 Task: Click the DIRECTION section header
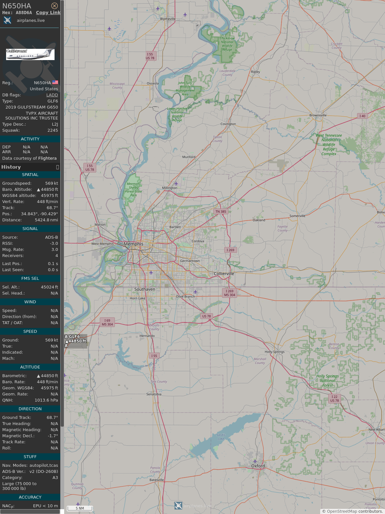[x=30, y=409]
